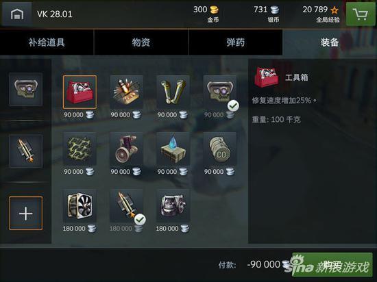Screen dimensions: 377x282
Task: Open the 物资 tab
Action: (141, 42)
